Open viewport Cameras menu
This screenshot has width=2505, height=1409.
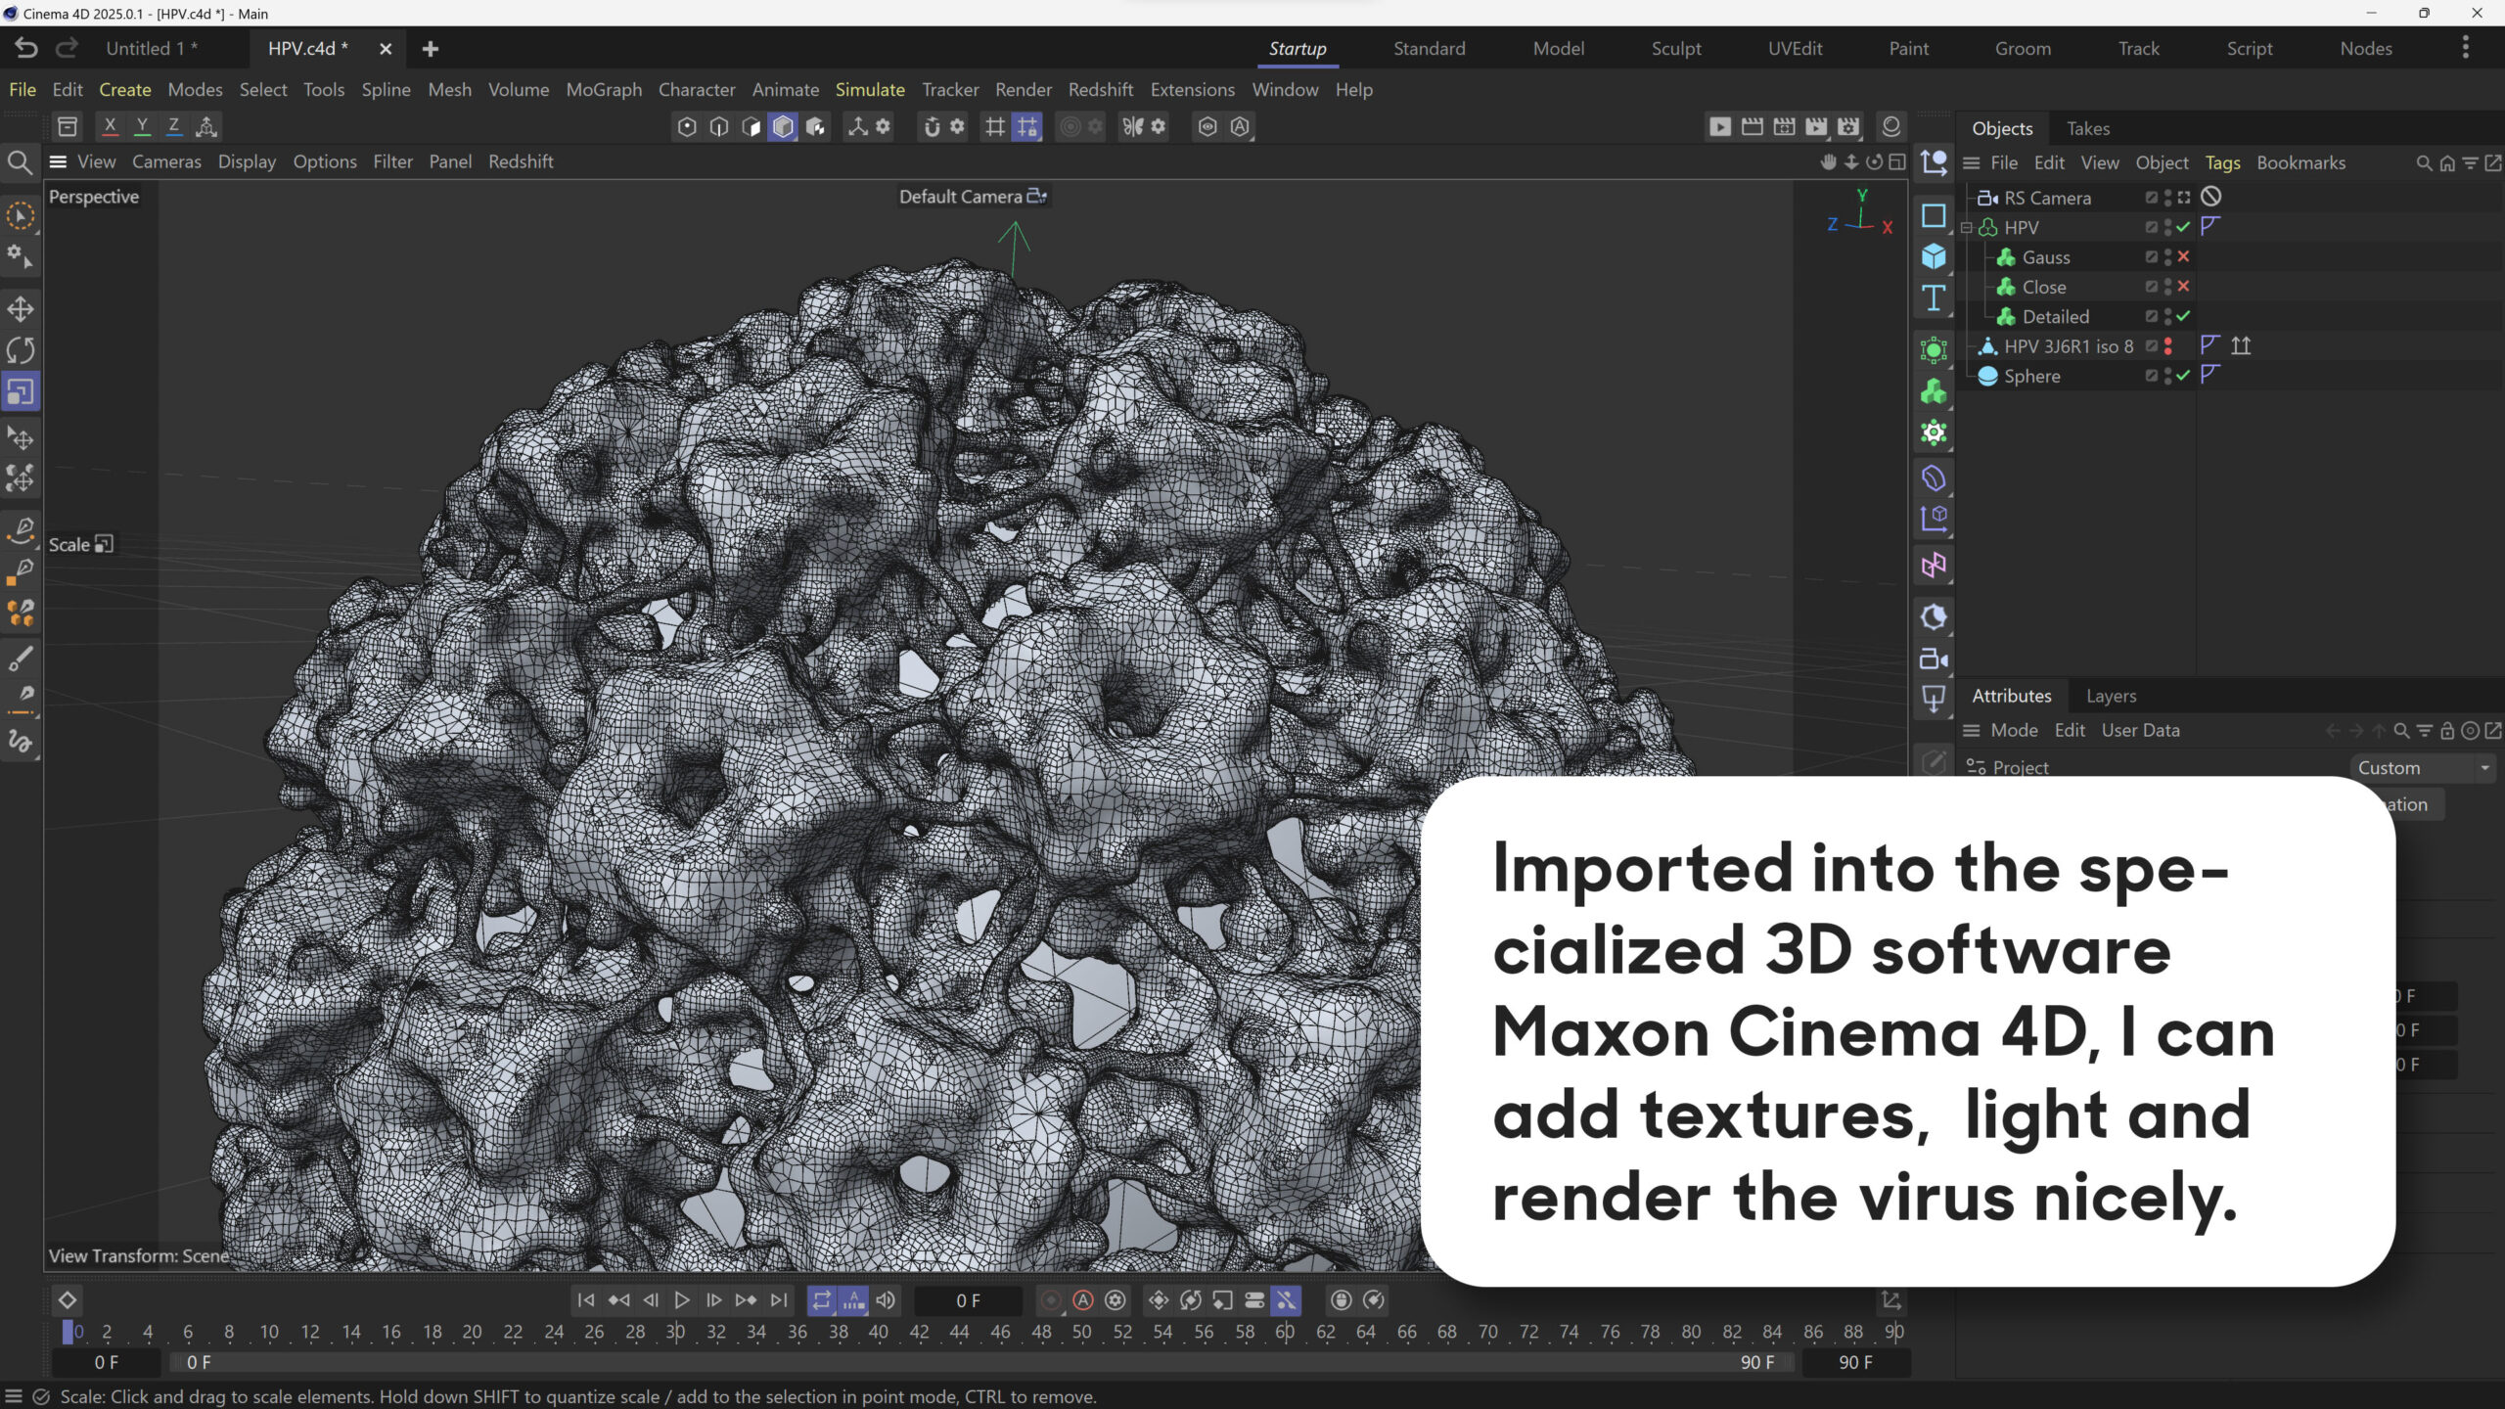pyautogui.click(x=166, y=161)
